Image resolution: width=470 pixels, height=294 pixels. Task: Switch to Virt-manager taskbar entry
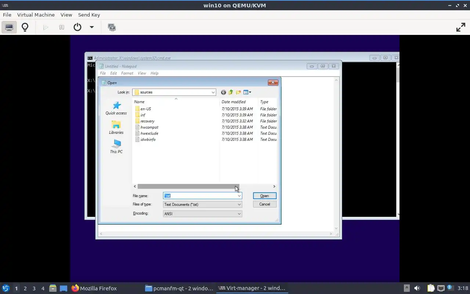pos(252,288)
